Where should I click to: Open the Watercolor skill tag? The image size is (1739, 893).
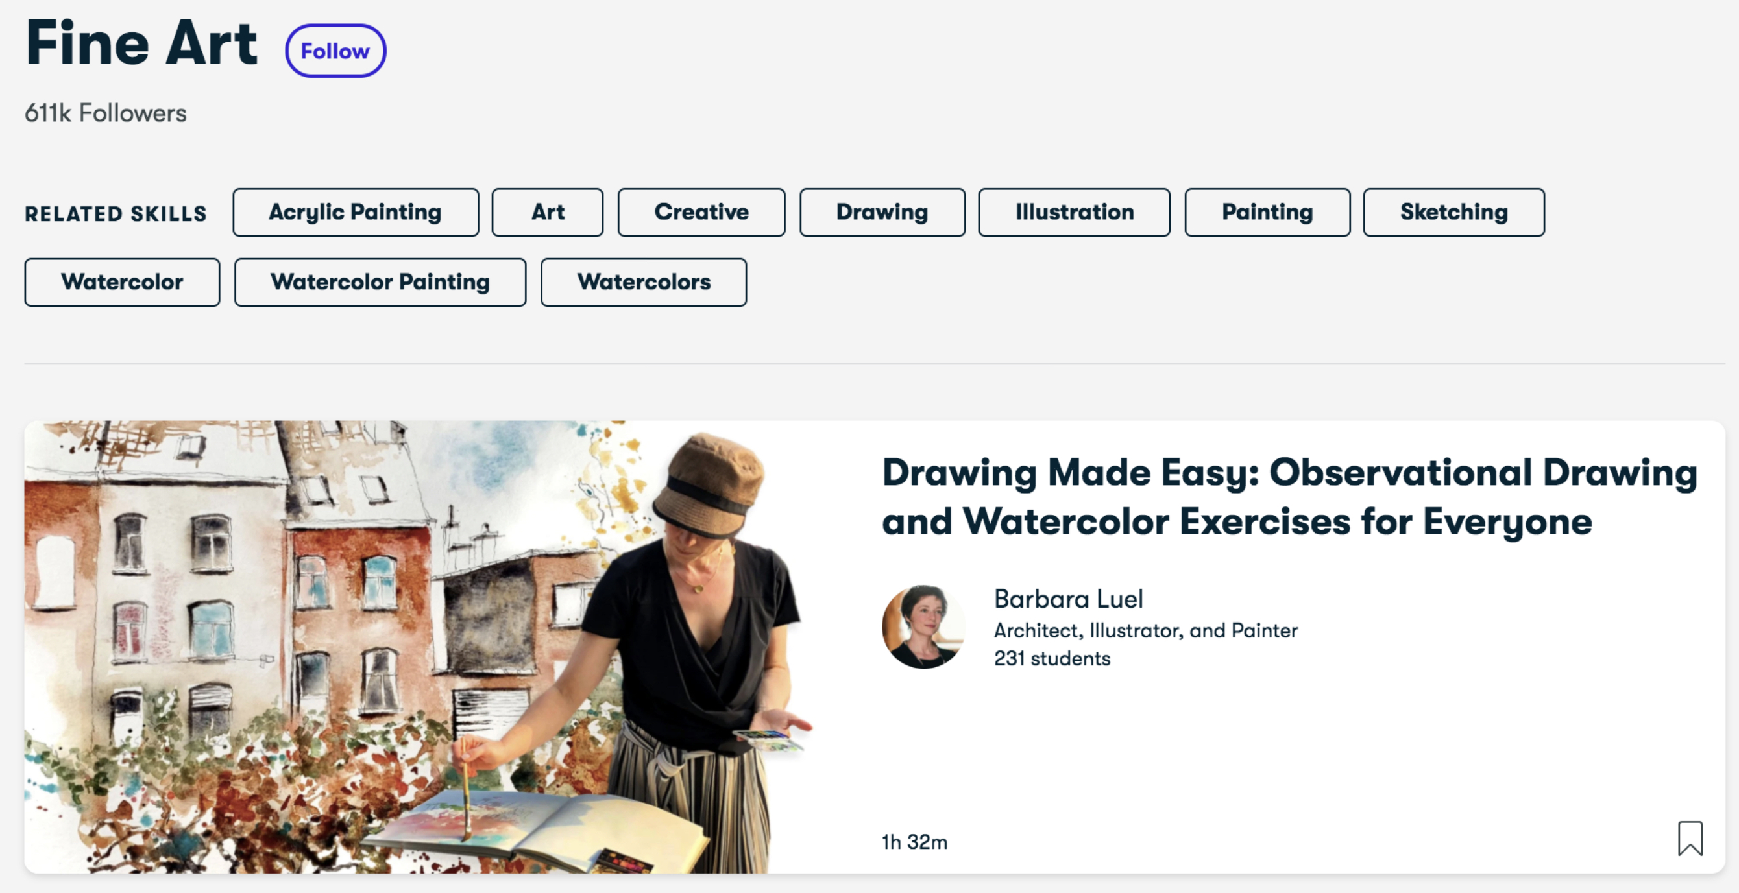click(x=122, y=283)
